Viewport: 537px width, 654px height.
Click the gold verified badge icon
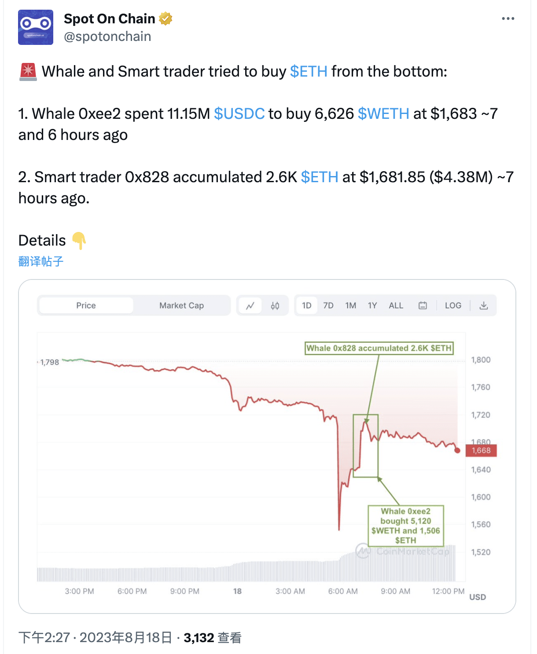(166, 19)
